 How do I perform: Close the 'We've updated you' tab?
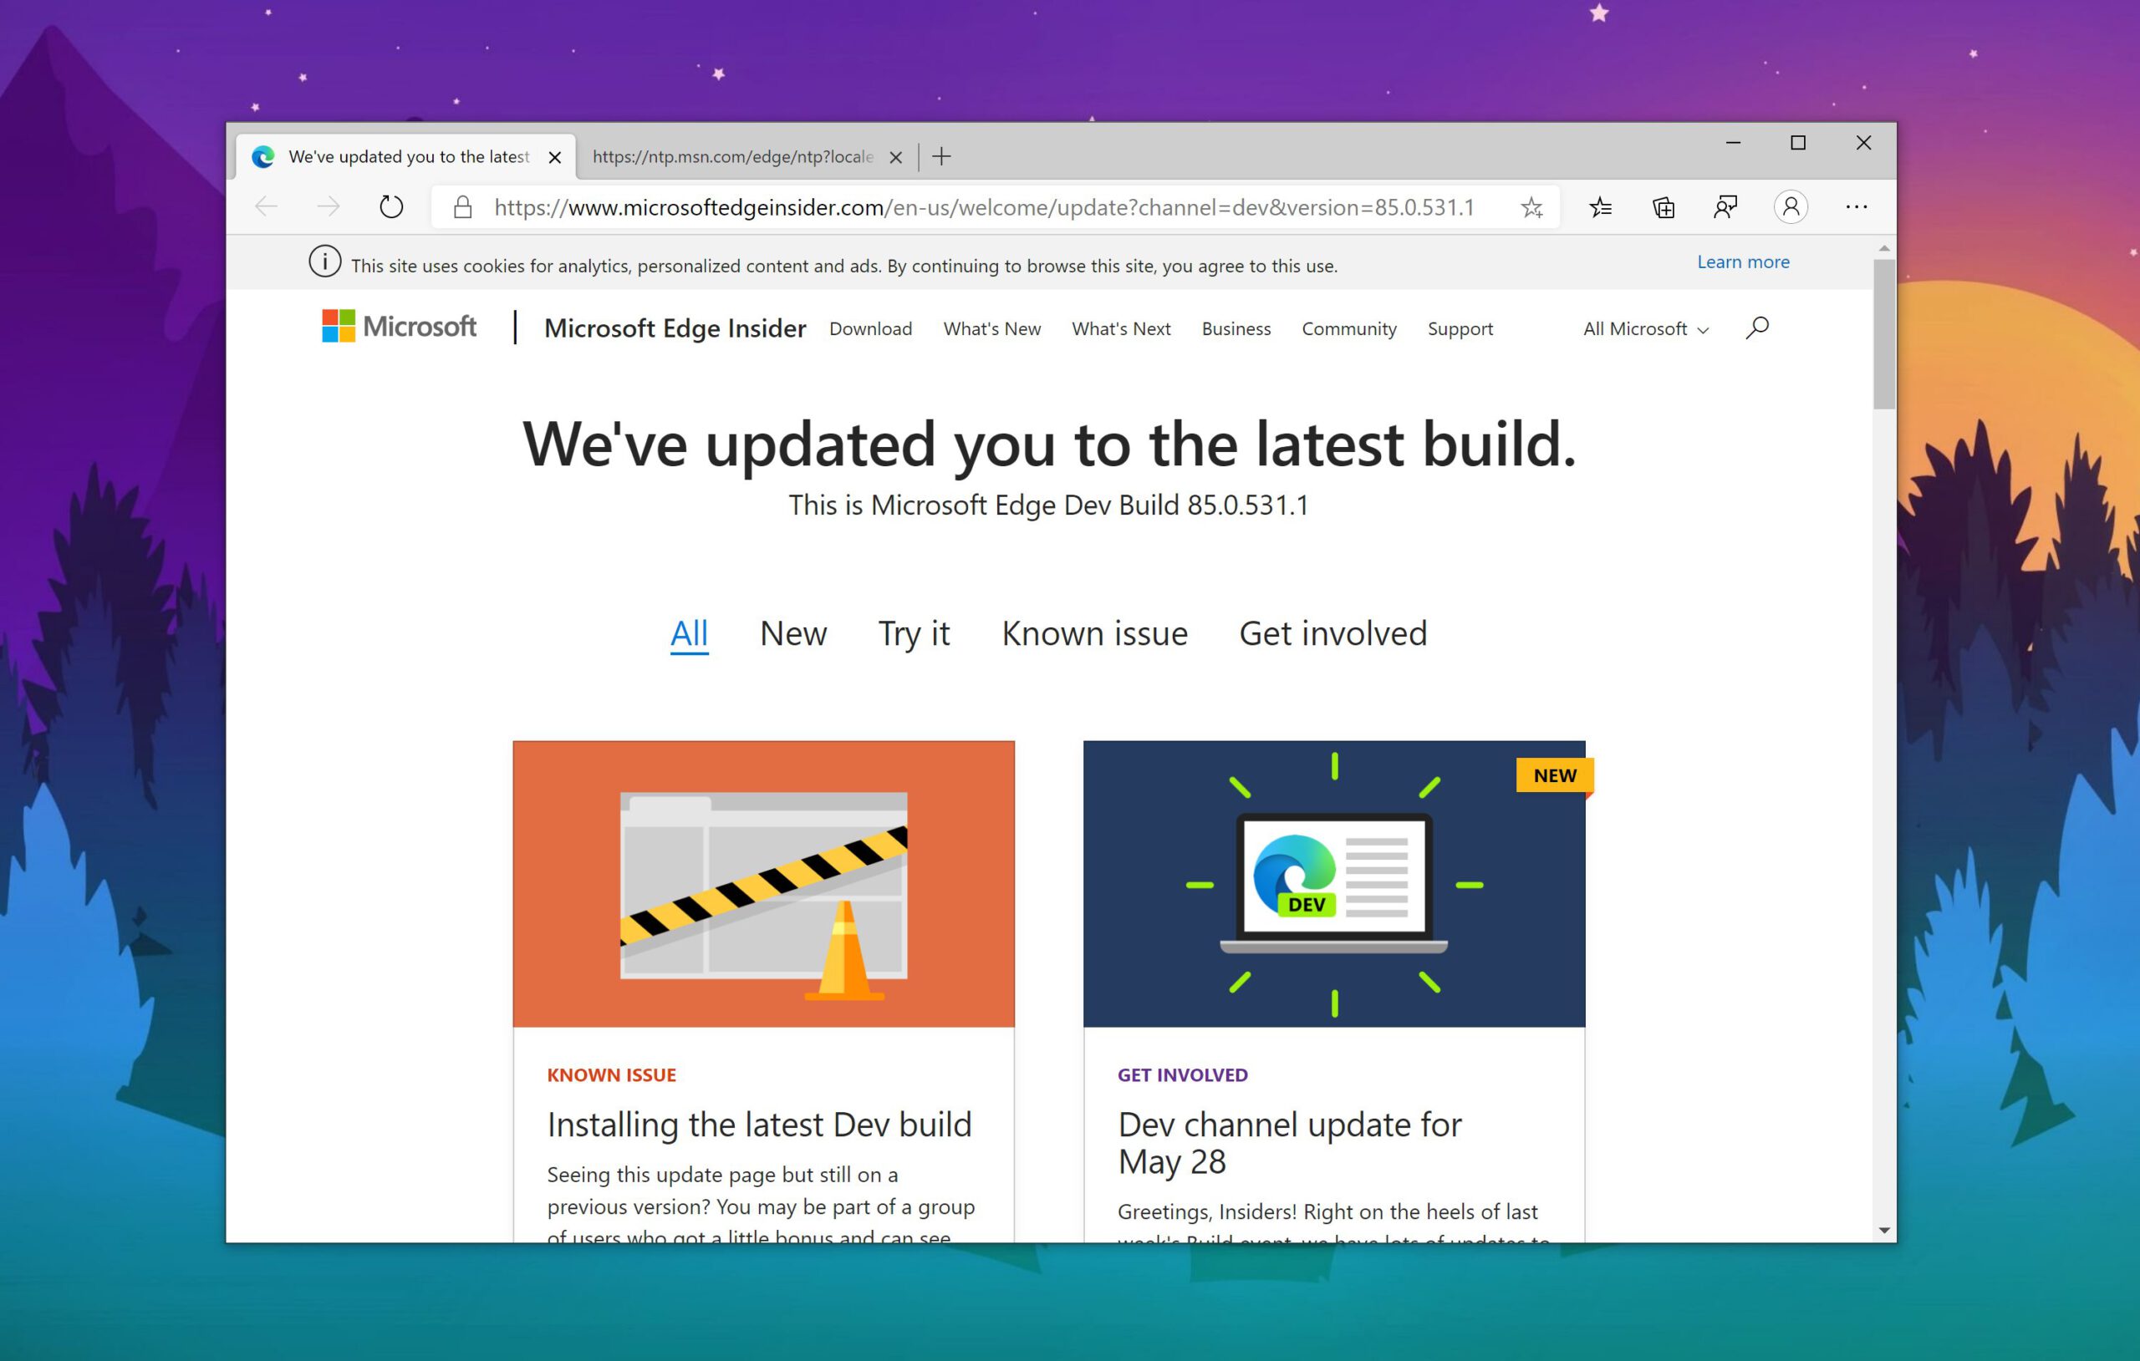554,157
